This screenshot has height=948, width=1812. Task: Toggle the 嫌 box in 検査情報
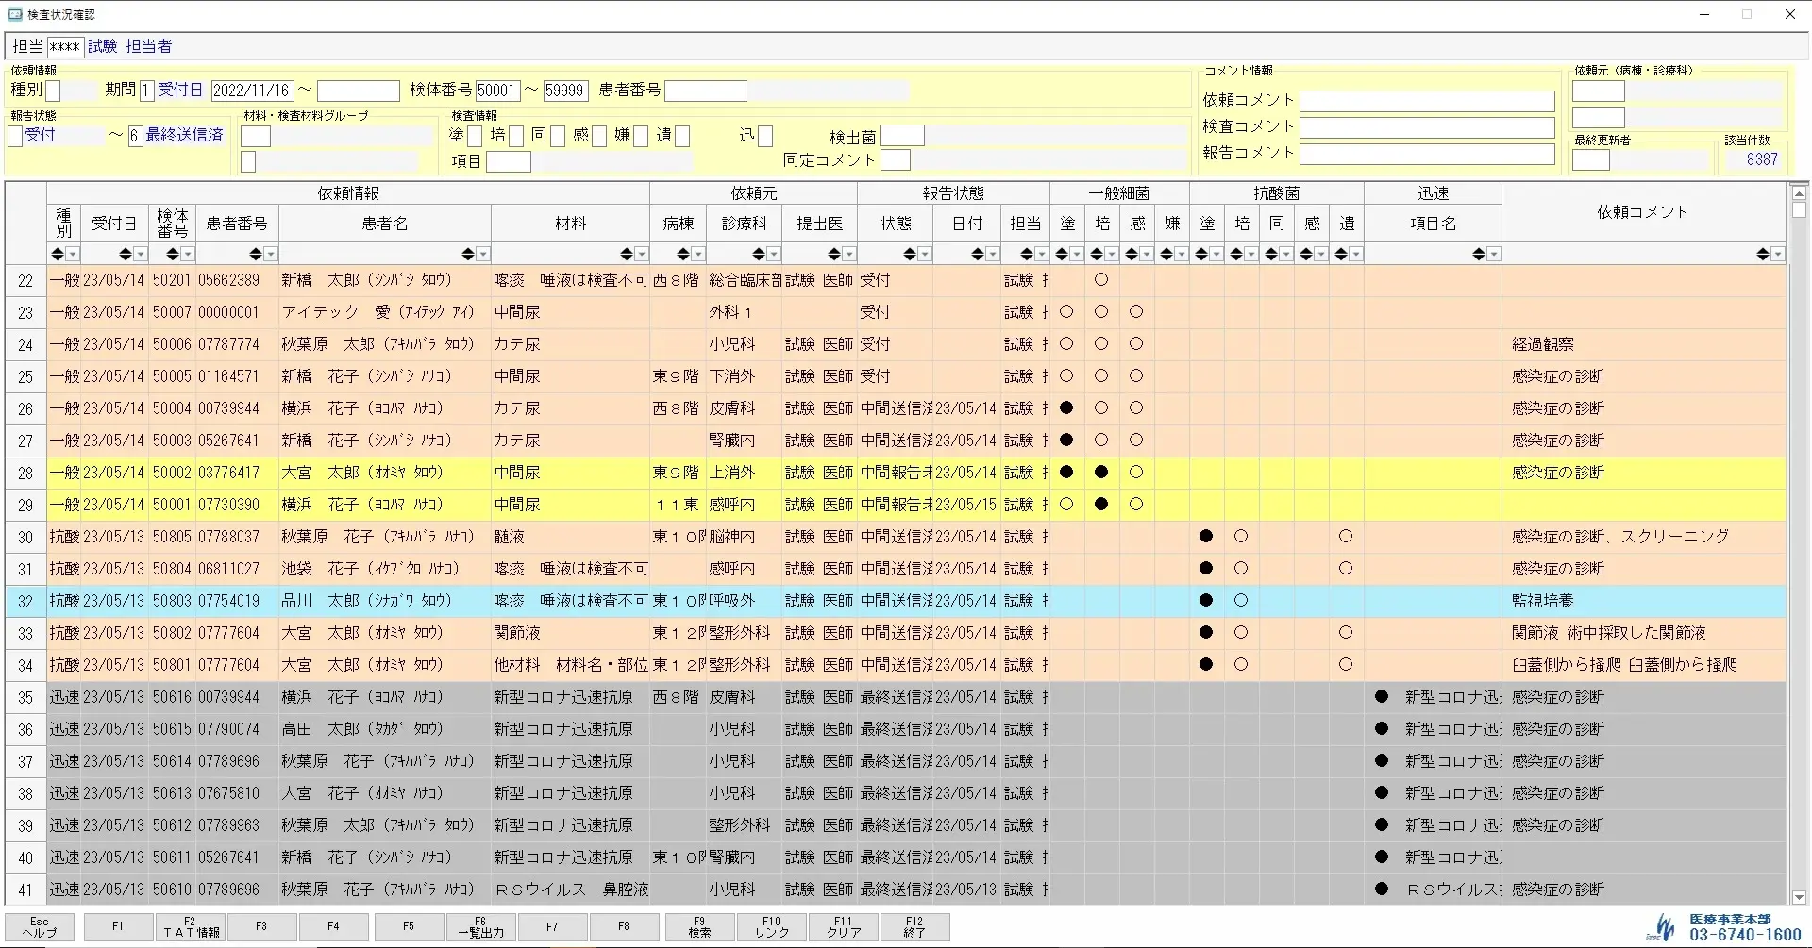[x=641, y=137]
